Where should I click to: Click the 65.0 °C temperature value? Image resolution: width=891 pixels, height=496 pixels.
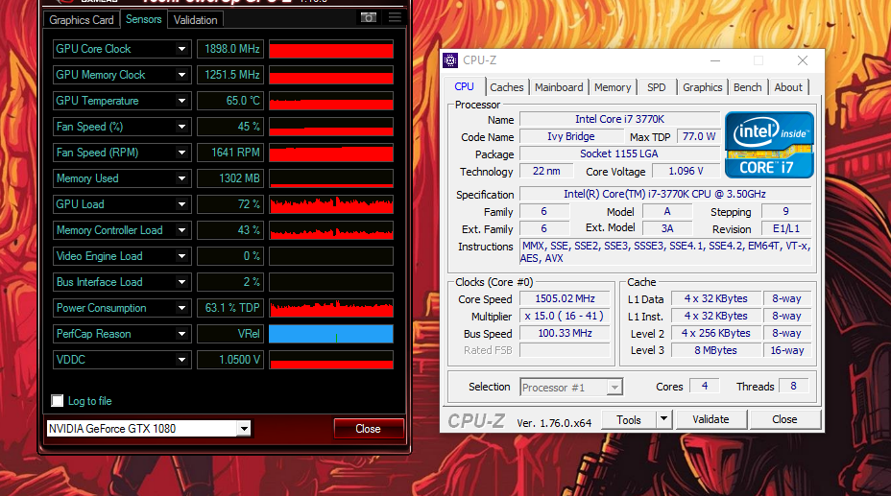[230, 101]
